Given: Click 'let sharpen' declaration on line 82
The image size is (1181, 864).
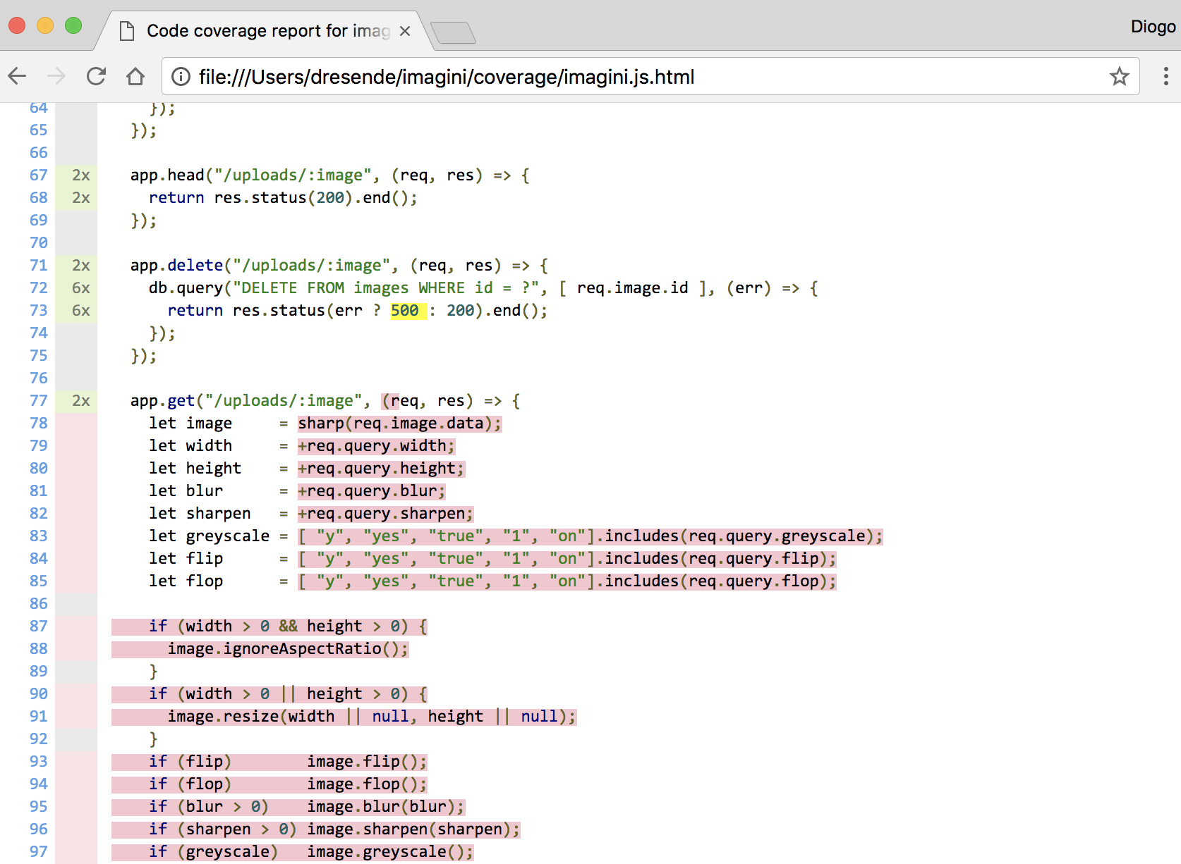Looking at the screenshot, I should 200,514.
